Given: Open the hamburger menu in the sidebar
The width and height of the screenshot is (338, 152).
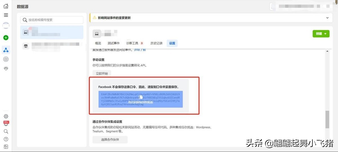Looking at the screenshot, I should (6, 15).
